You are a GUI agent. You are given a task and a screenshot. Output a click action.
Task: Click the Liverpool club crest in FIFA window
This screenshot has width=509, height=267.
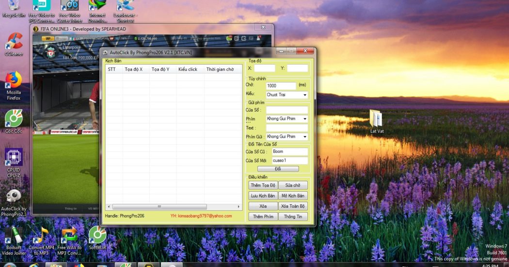click(x=50, y=52)
